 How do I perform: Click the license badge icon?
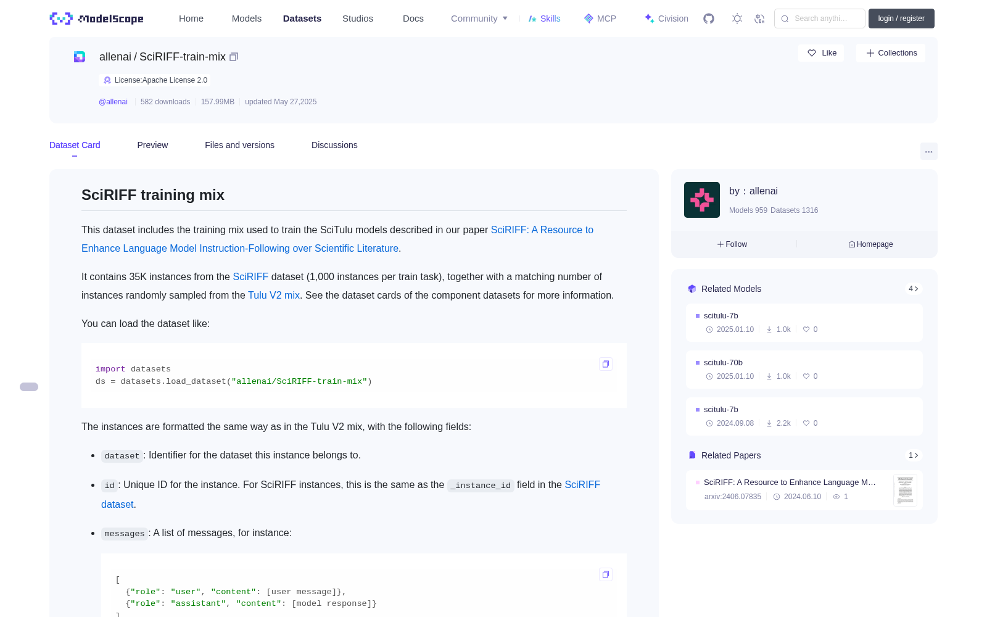tap(107, 80)
